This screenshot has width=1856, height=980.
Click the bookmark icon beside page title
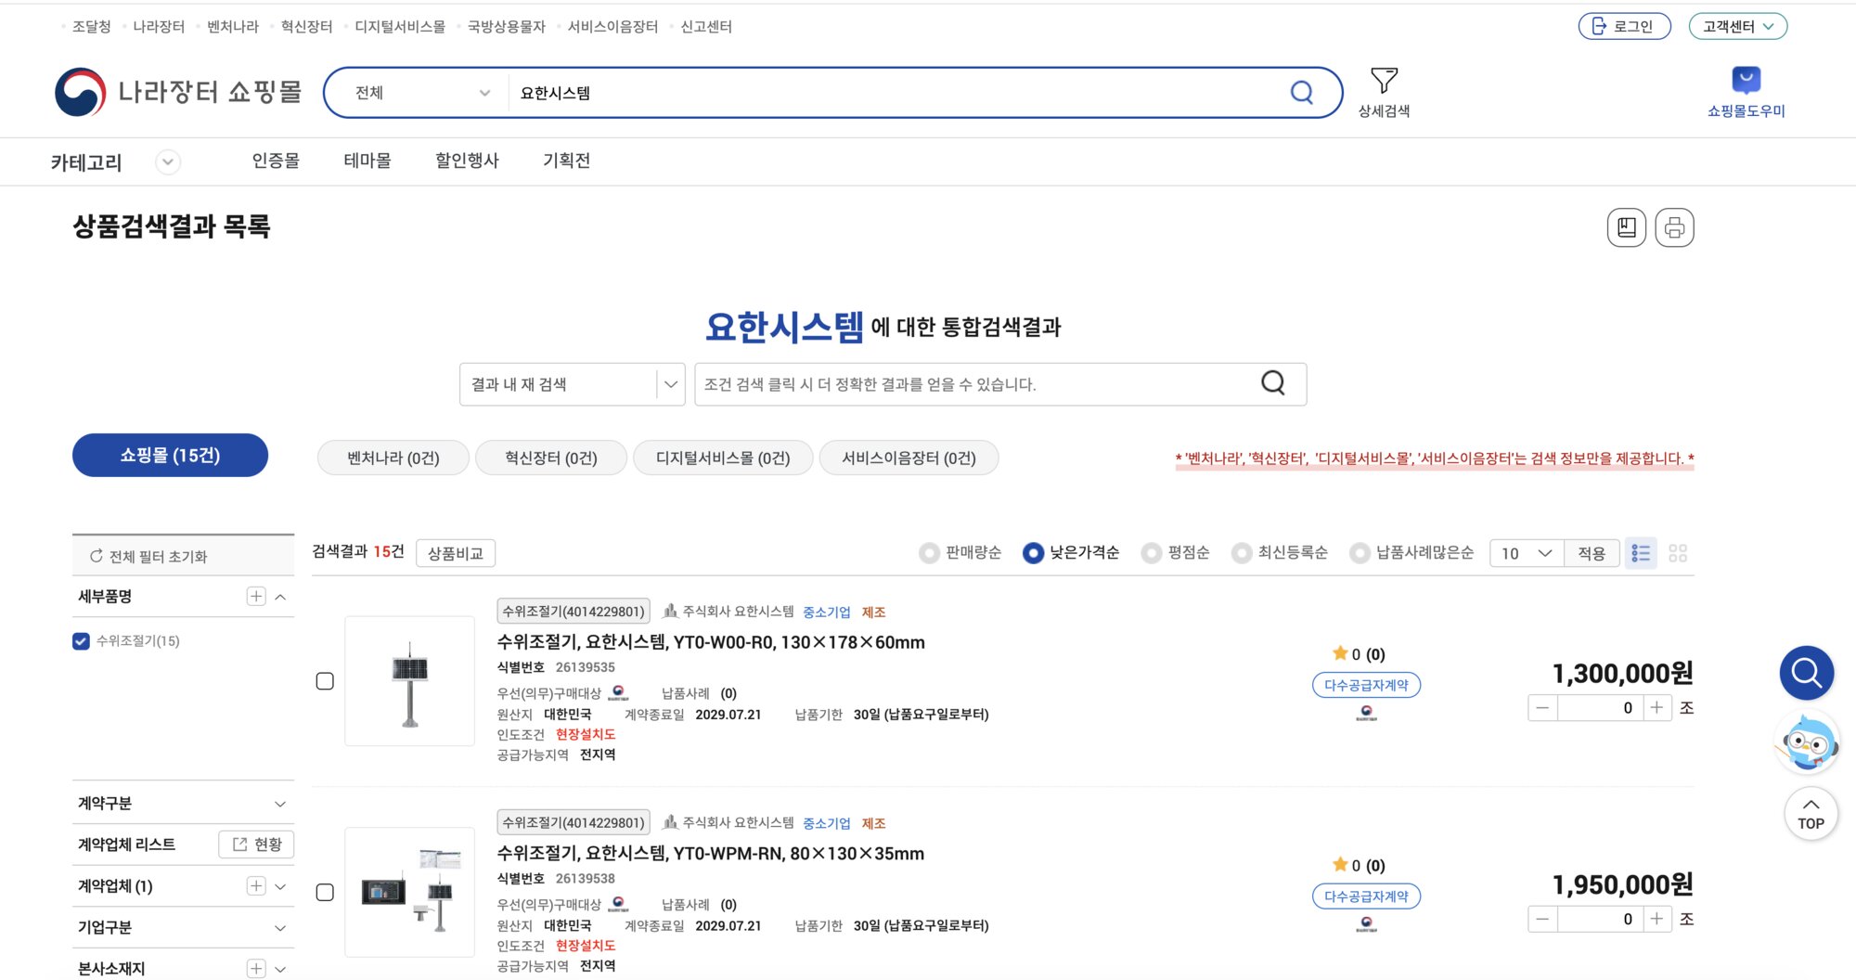(x=1626, y=227)
